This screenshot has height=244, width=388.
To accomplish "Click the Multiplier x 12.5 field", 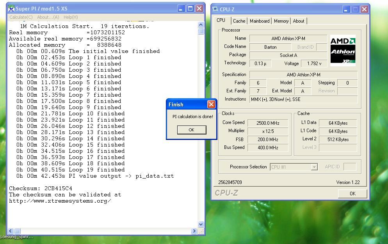I will [268, 131].
